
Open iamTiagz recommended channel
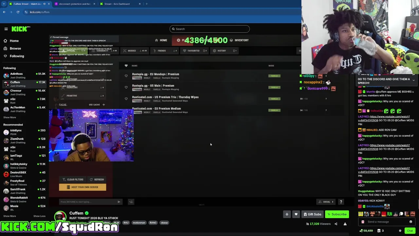pos(24,157)
